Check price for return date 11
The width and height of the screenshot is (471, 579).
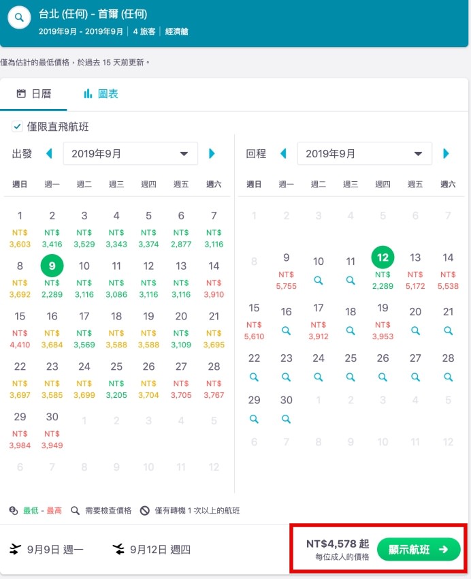(351, 281)
